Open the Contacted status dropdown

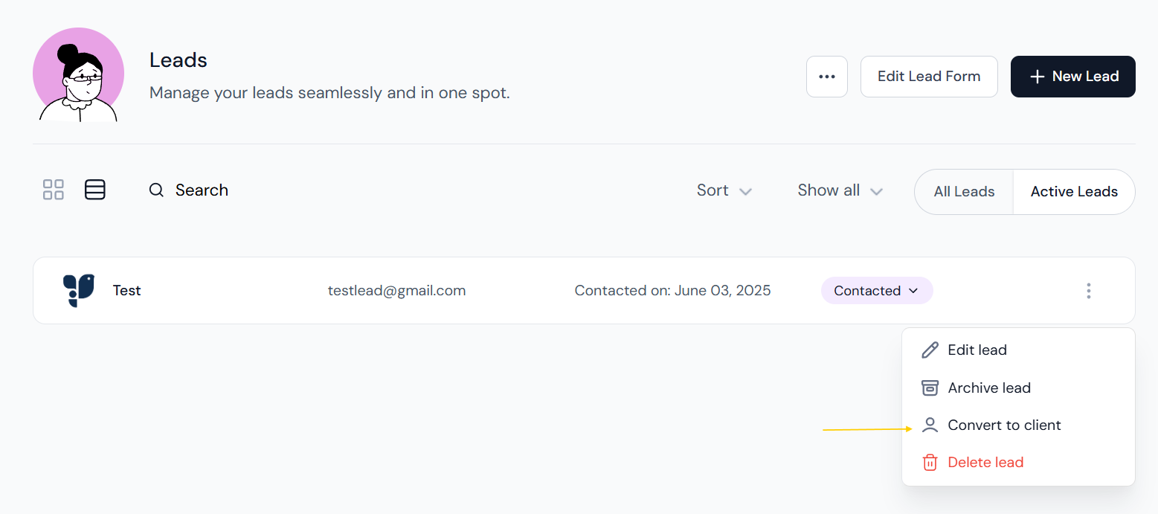[877, 291]
